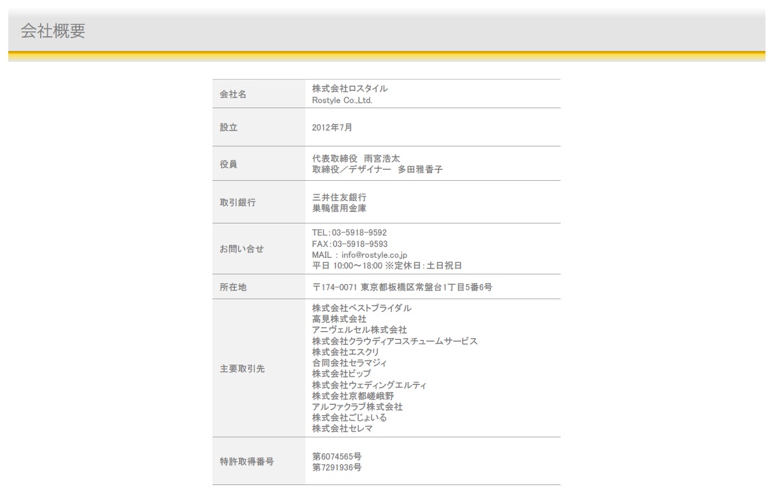
Task: Select the お問い合せ row label
Action: point(242,249)
